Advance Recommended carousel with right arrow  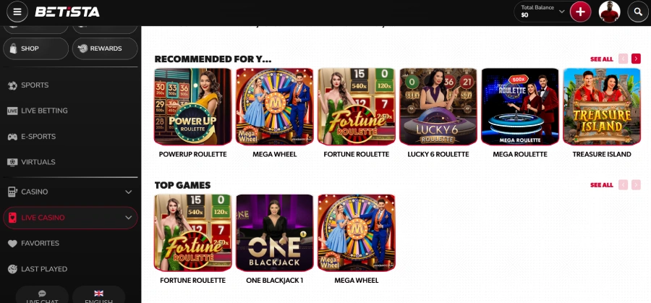pyautogui.click(x=636, y=59)
